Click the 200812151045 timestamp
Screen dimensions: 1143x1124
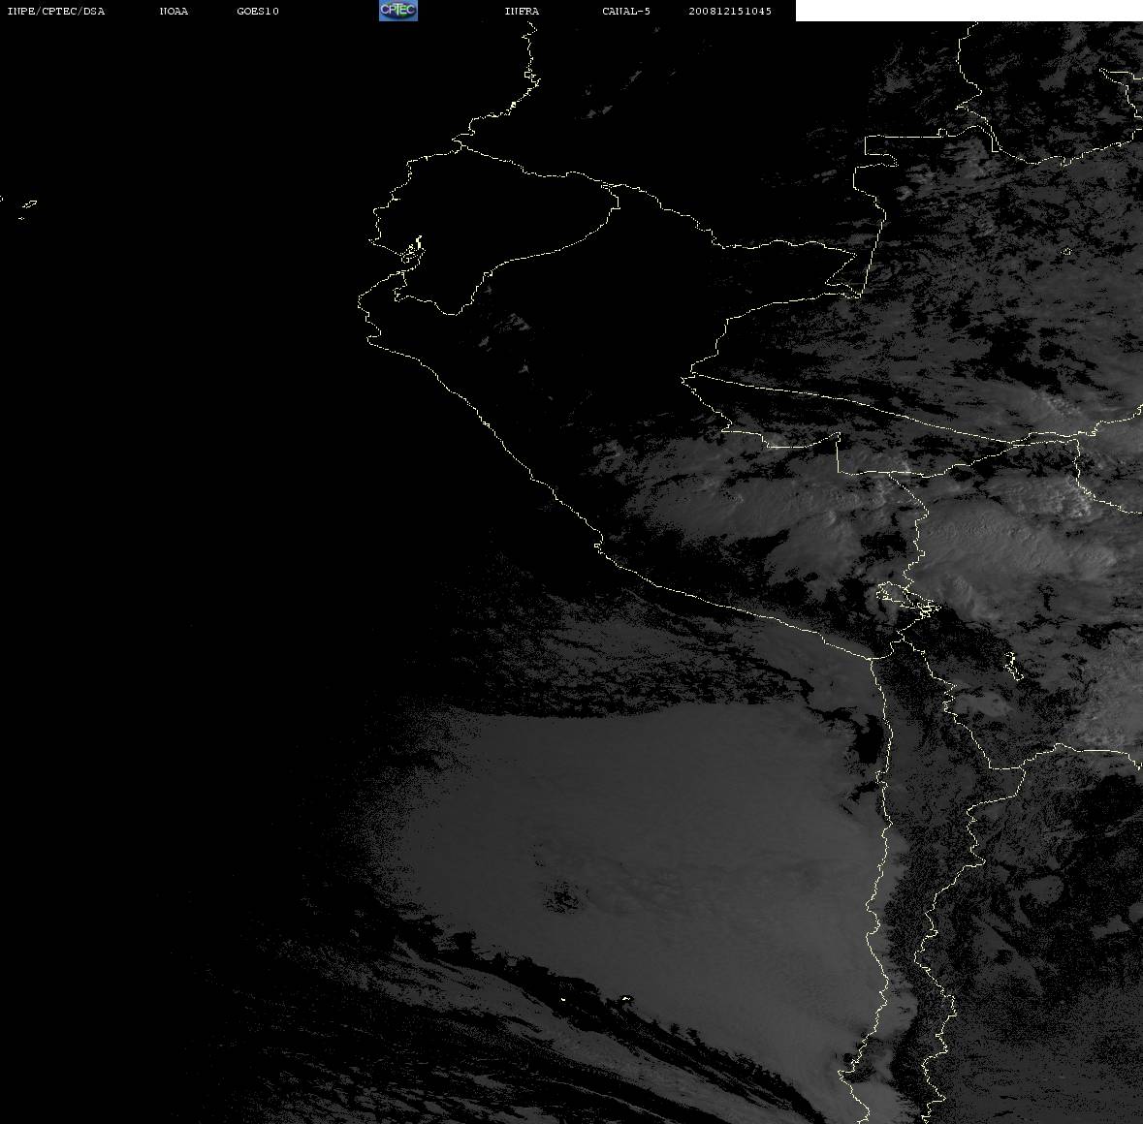[730, 11]
